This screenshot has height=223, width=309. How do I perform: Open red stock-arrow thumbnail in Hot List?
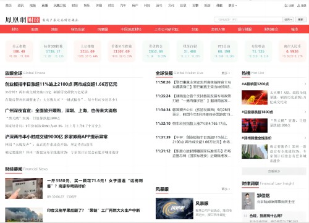click(x=255, y=97)
